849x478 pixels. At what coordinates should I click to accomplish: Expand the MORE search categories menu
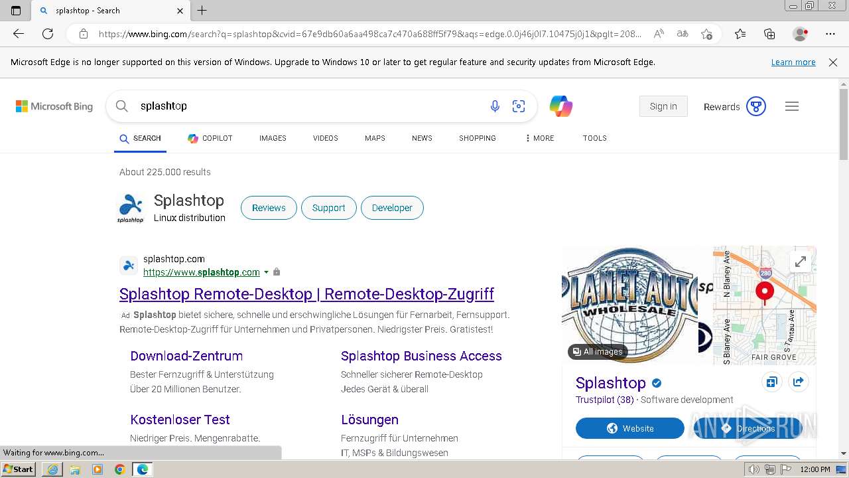539,138
